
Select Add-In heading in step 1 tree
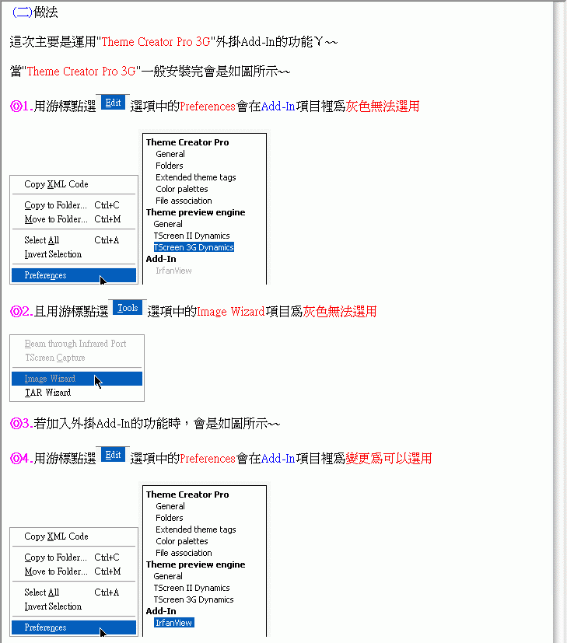[x=161, y=259]
